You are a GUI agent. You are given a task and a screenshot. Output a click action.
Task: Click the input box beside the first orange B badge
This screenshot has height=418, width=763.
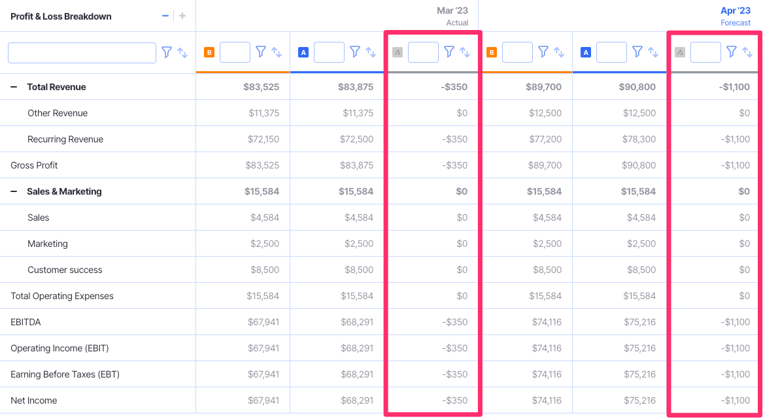click(x=235, y=52)
